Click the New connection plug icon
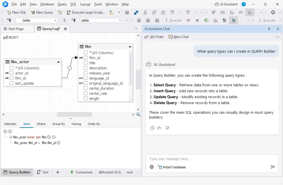Viewport: 283px width, 185px height. tap(9, 20)
